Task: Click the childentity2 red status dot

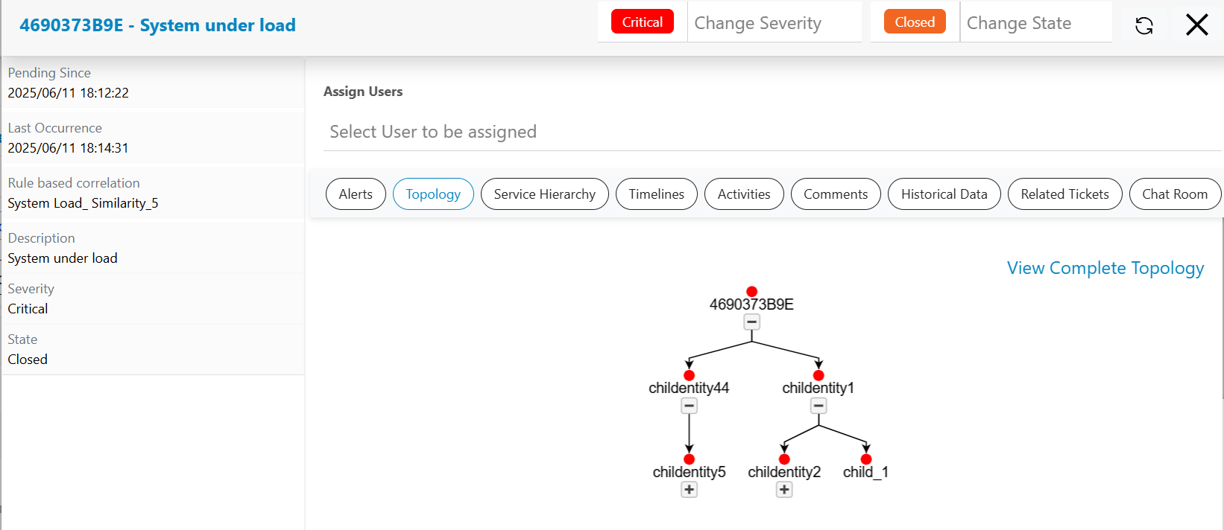Action: [784, 459]
